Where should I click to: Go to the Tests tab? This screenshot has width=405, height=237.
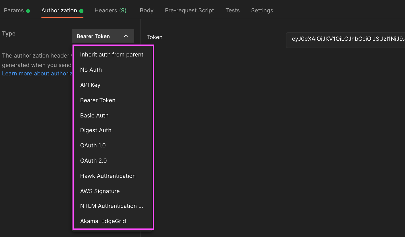point(232,11)
